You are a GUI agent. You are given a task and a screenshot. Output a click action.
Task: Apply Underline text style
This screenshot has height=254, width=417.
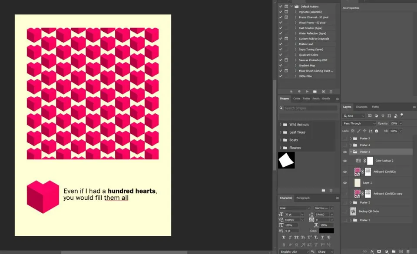[x=322, y=237]
